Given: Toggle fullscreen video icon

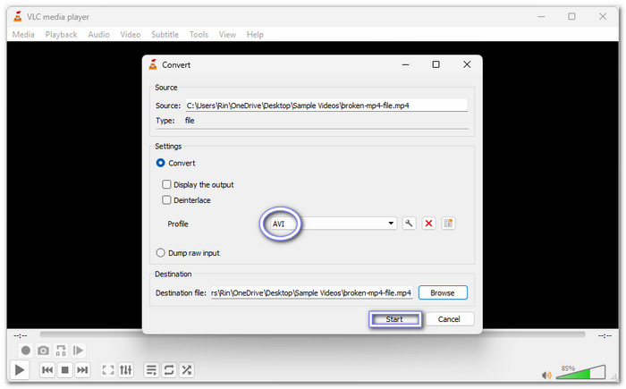Looking at the screenshot, I should coord(108,370).
